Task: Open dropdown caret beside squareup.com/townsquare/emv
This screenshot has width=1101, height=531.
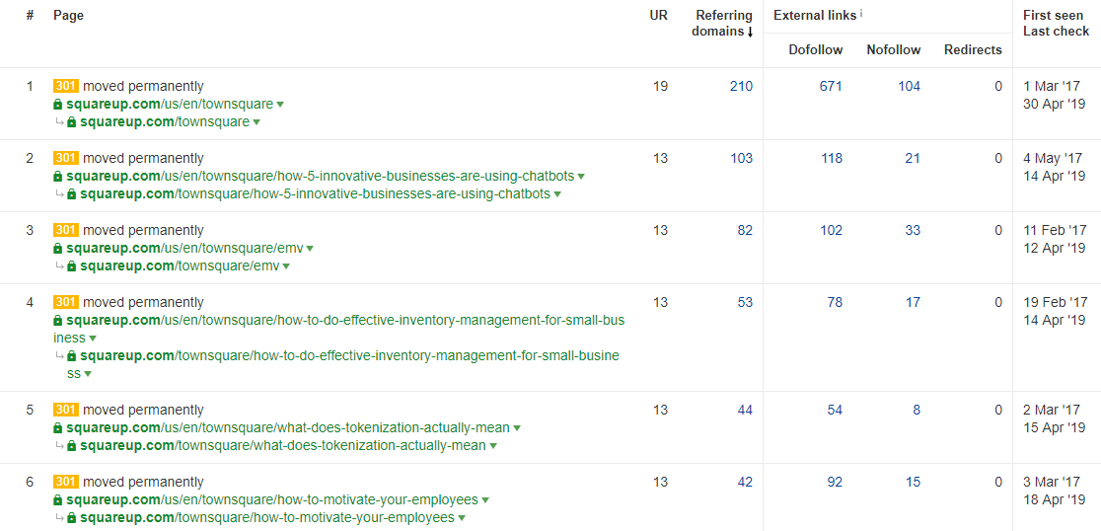Action: 286,266
